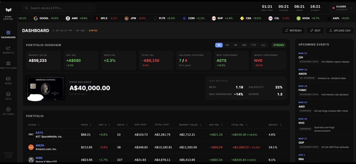The image size is (356, 164).
Task: Click the PLTR ticker logo
Action: (155, 18)
